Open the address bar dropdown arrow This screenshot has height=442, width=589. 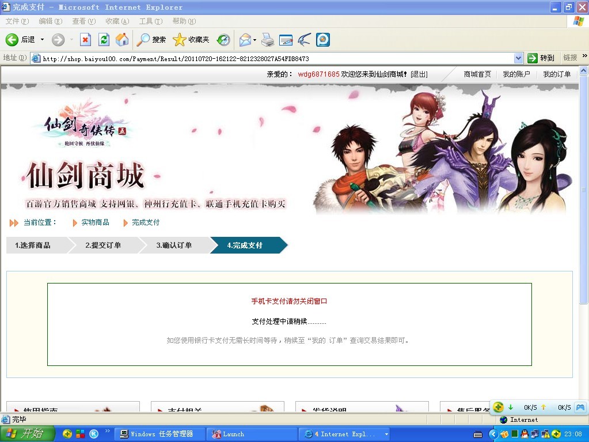518,58
